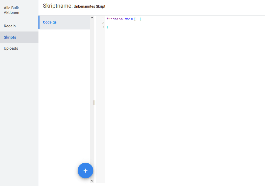Click the Skriptname label

[x=57, y=6]
